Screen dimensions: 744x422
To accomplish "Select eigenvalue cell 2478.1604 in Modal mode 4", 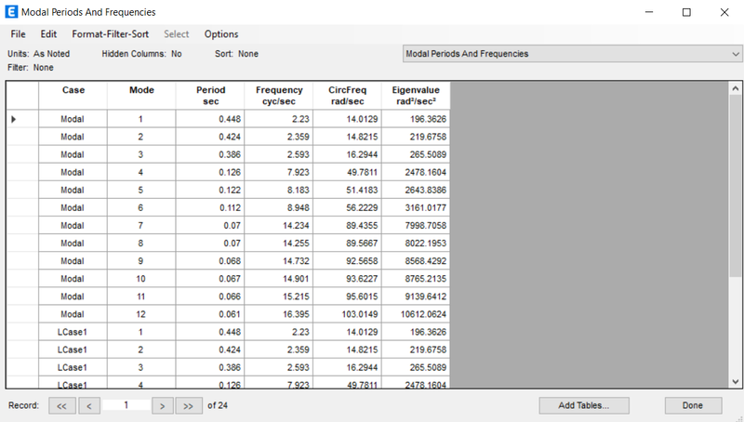I will pyautogui.click(x=416, y=173).
